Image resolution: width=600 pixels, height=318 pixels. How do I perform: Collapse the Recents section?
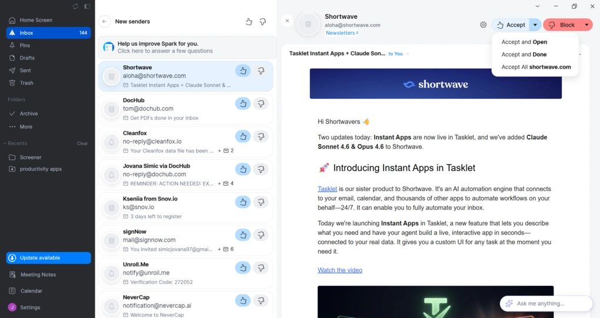point(5,143)
